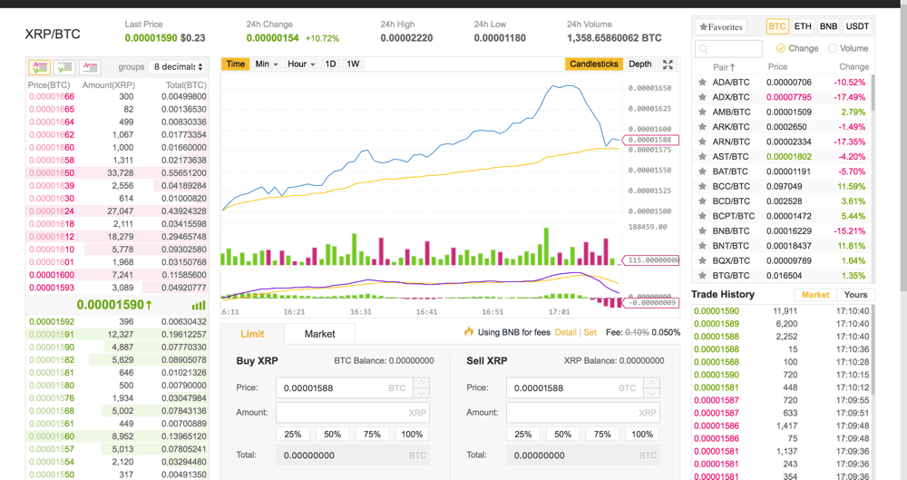The image size is (907, 480).
Task: Set buy amount to 50%
Action: click(x=332, y=435)
